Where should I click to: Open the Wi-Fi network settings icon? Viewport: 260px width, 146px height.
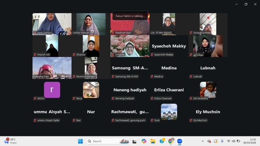click(228, 141)
